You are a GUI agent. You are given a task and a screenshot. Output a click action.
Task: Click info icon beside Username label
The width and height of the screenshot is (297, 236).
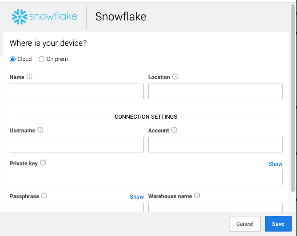[x=40, y=130]
